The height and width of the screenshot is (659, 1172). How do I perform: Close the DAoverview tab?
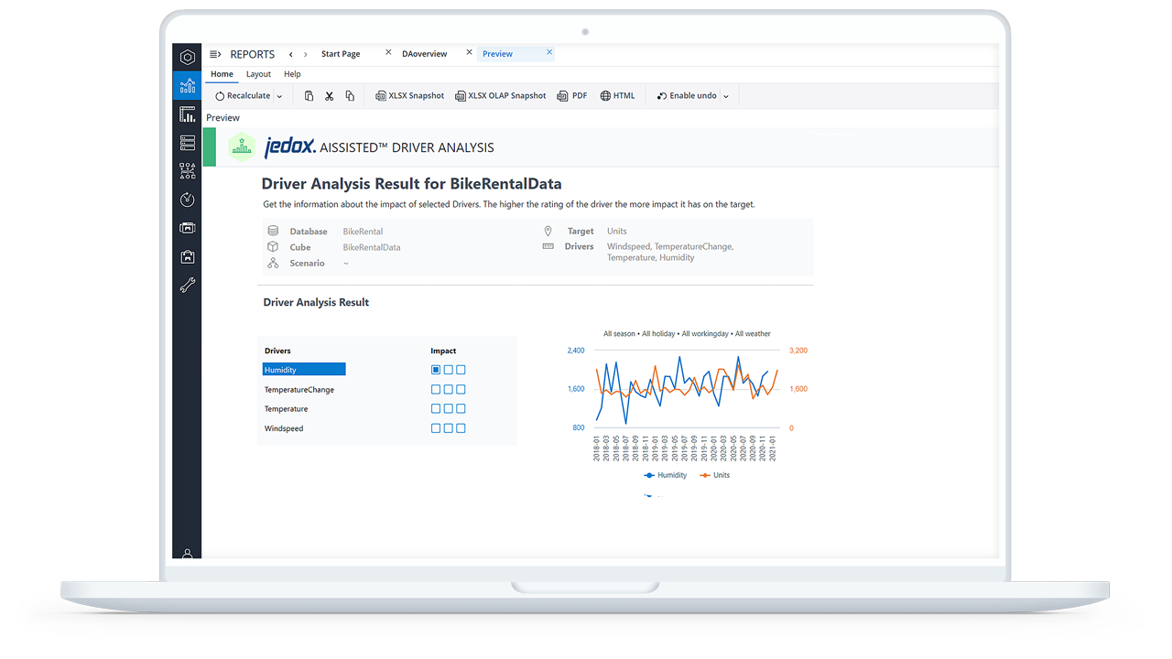(470, 52)
